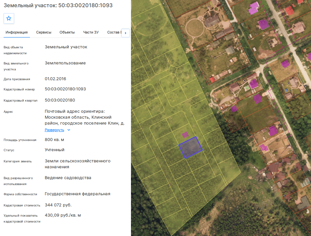The image size is (311, 236).
Task: Switch to the Сервисы tab
Action: pyautogui.click(x=44, y=32)
